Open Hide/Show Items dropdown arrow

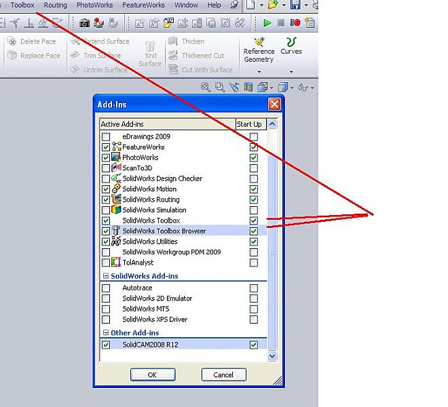click(x=312, y=88)
